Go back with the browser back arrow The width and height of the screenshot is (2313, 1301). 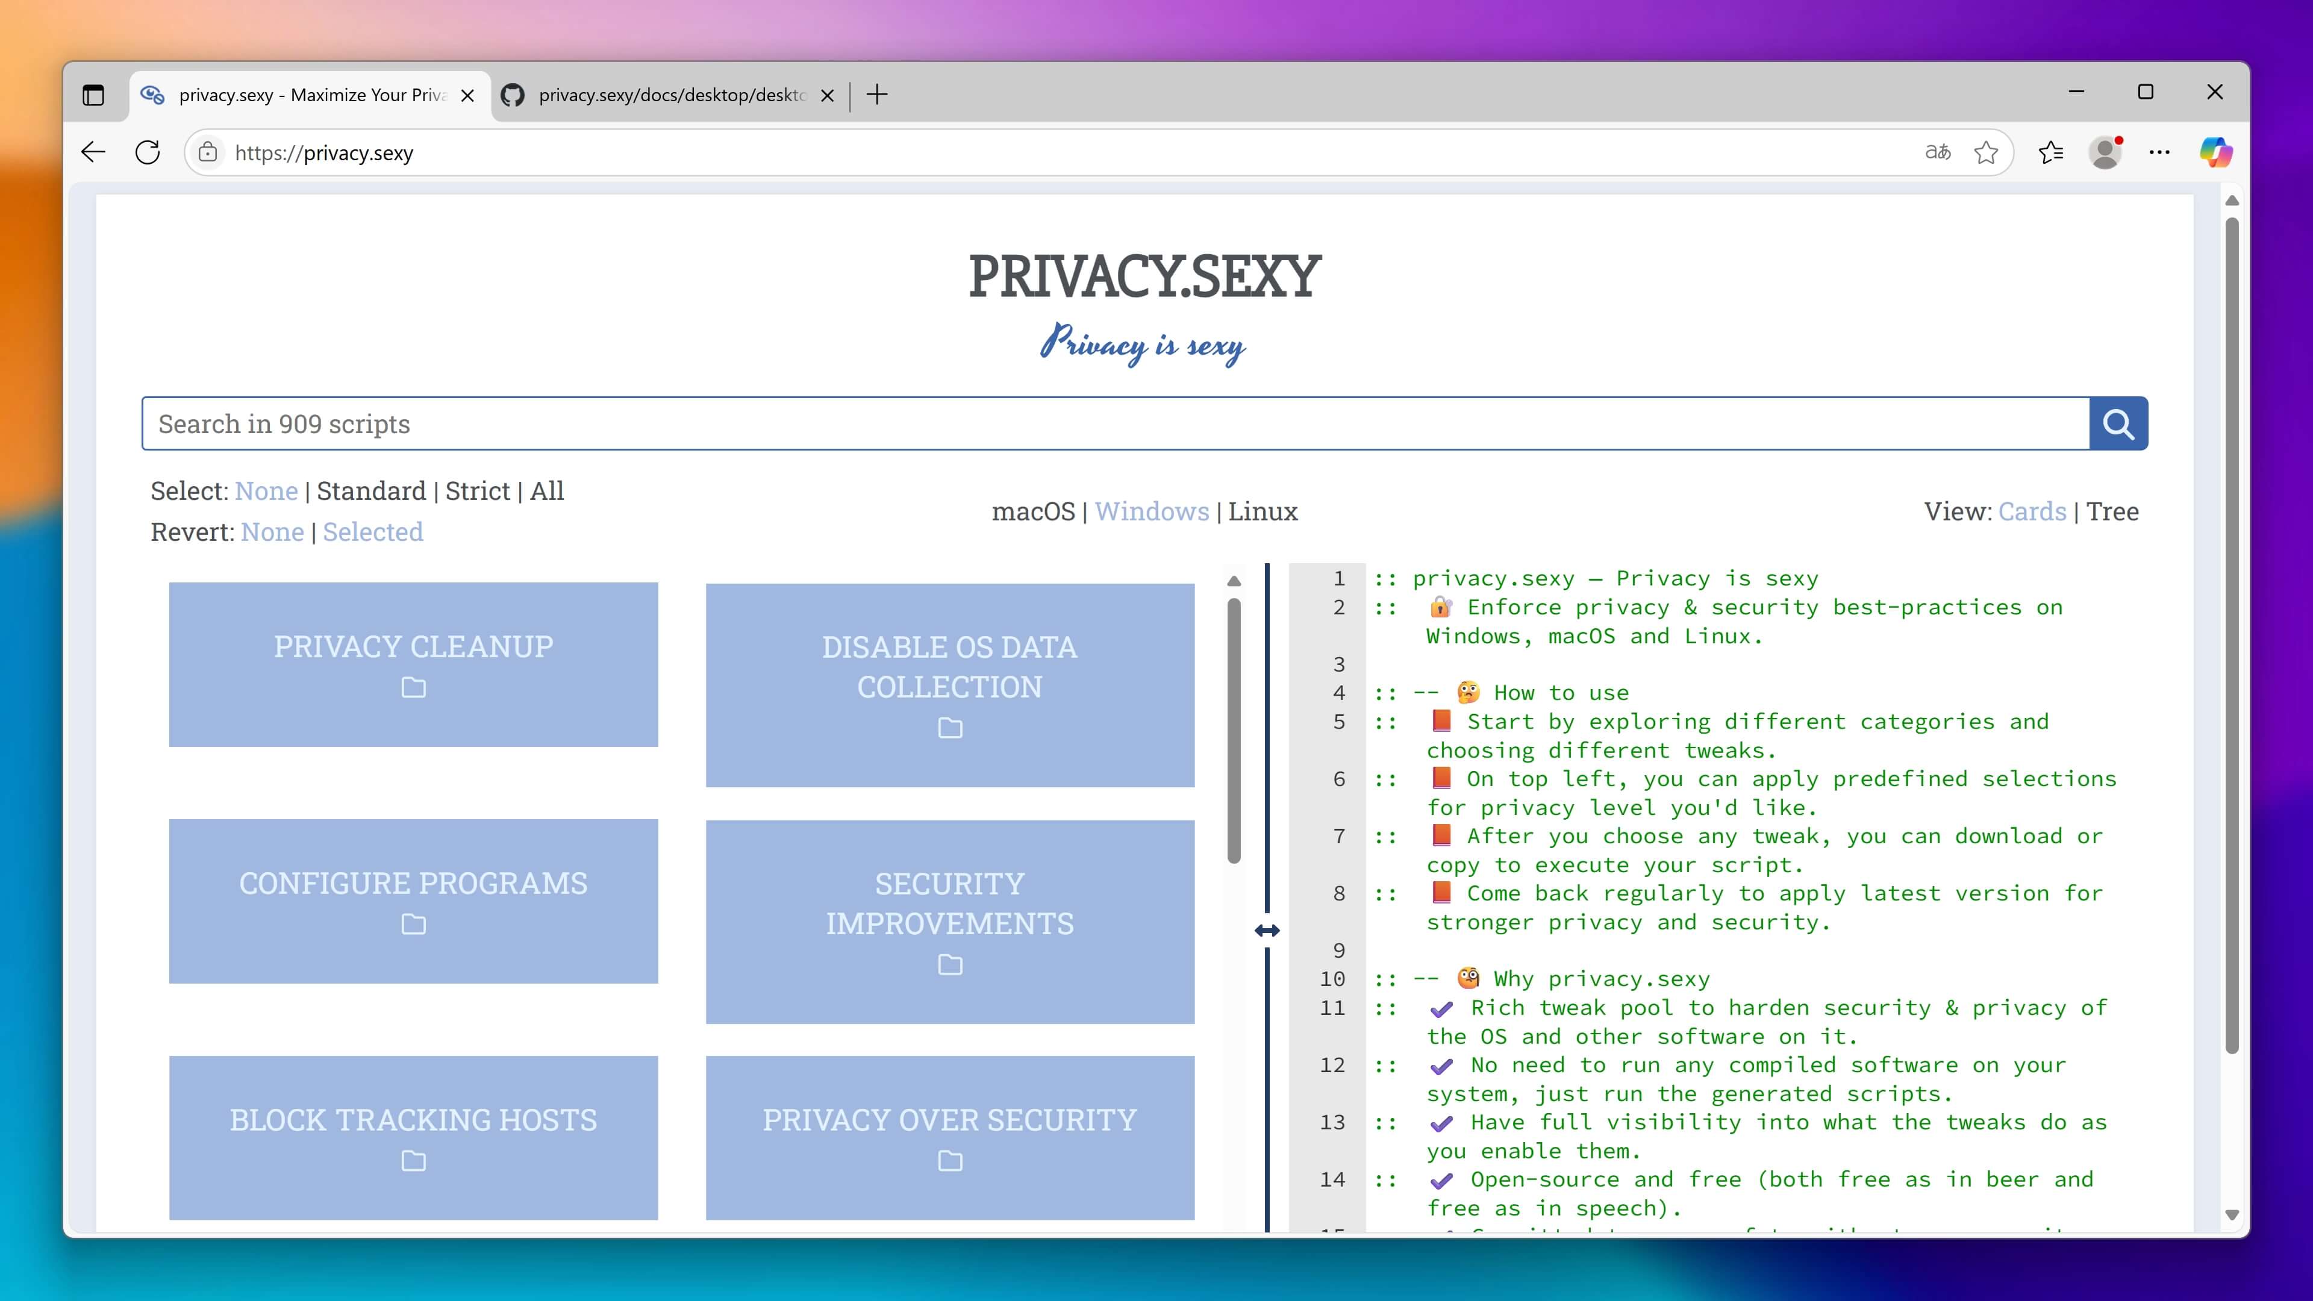[x=93, y=152]
